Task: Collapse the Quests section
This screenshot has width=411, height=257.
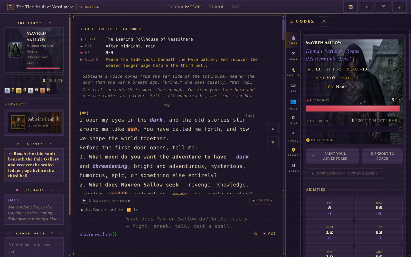Action: 51,144
